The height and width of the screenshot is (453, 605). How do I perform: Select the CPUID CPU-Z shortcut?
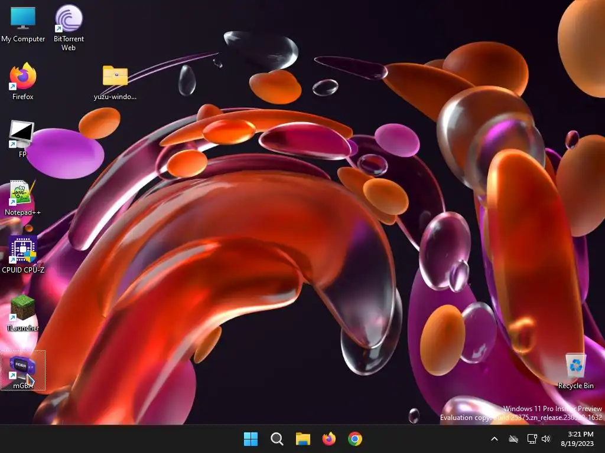coord(23,255)
